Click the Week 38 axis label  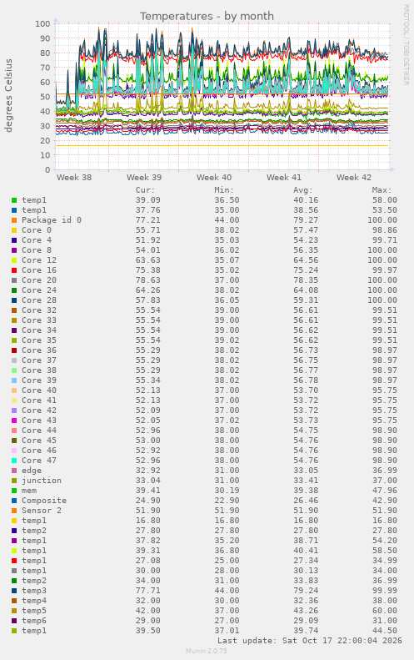(74, 177)
